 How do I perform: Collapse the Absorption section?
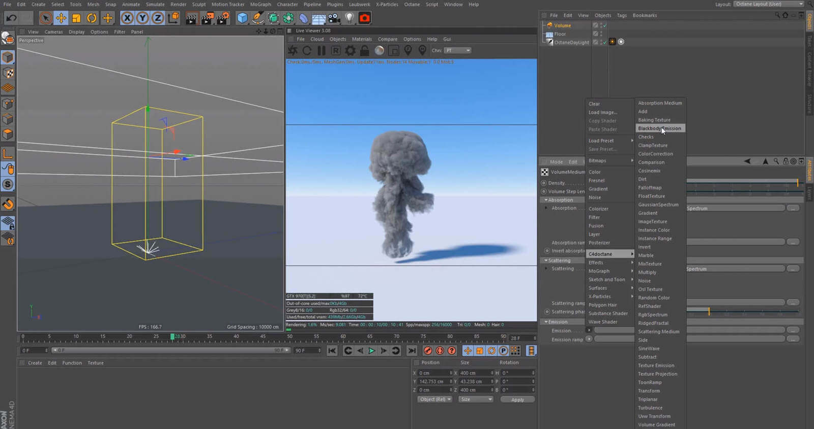coord(546,200)
